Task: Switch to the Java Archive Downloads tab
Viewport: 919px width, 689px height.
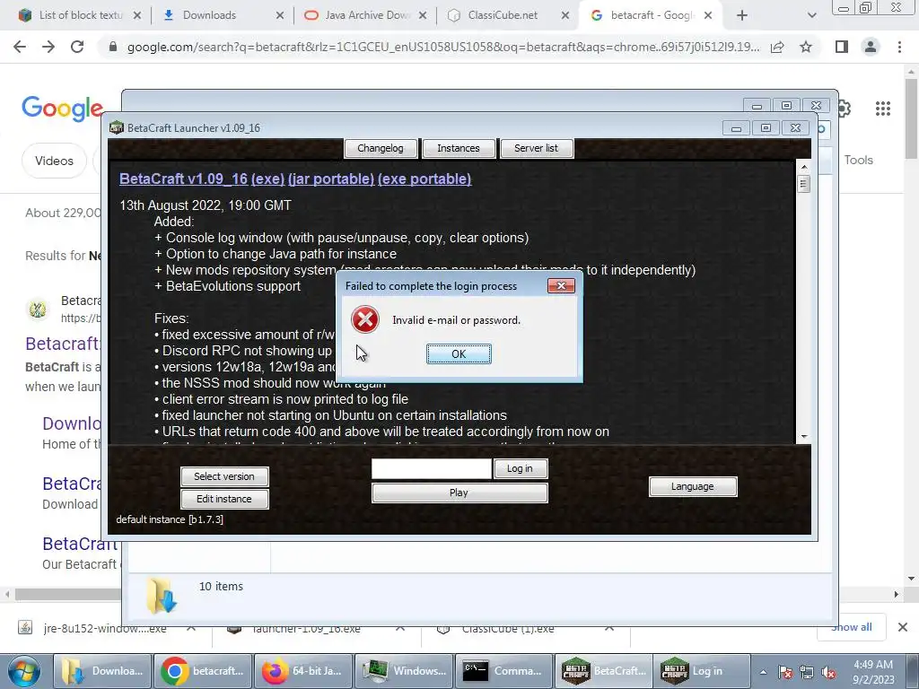Action: [x=367, y=15]
